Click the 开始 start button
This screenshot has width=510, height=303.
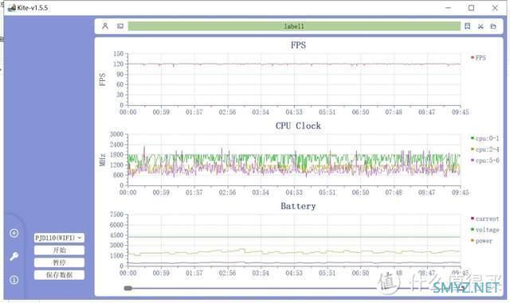coord(59,250)
